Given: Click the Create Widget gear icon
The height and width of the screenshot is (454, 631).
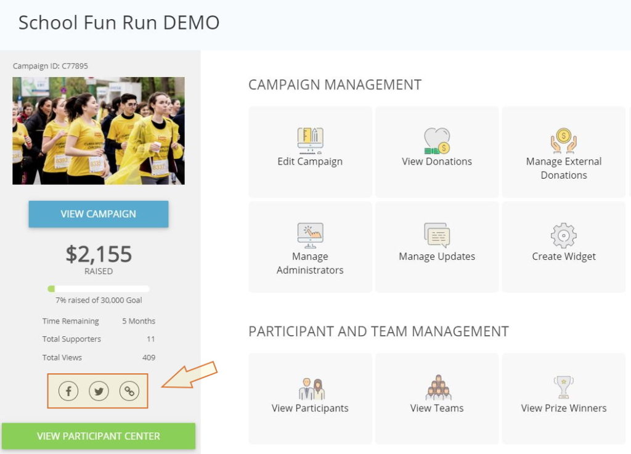Looking at the screenshot, I should click(x=564, y=235).
